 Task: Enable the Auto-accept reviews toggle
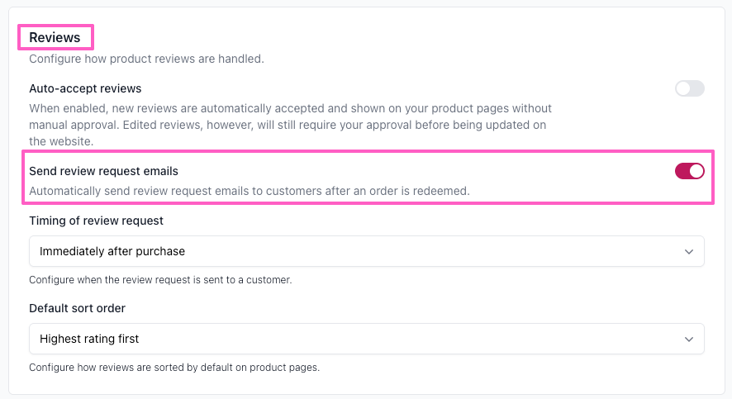(689, 88)
